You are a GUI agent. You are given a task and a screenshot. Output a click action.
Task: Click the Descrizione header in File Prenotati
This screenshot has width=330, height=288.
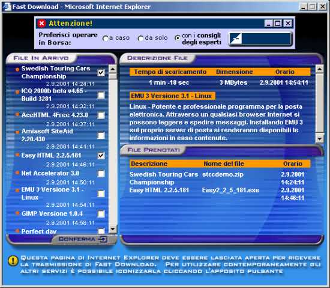point(149,164)
